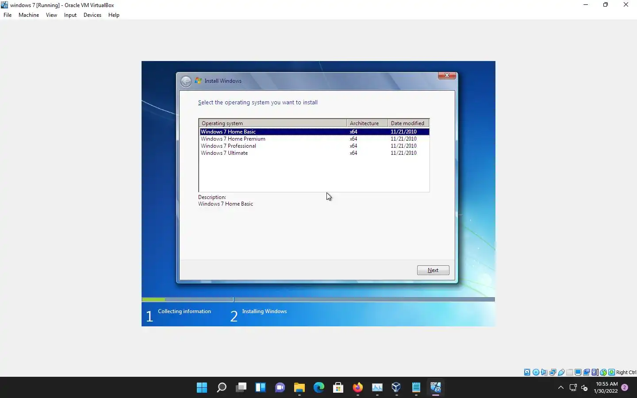Click the display settings status icon
Viewport: 637px width, 398px height.
point(578,372)
